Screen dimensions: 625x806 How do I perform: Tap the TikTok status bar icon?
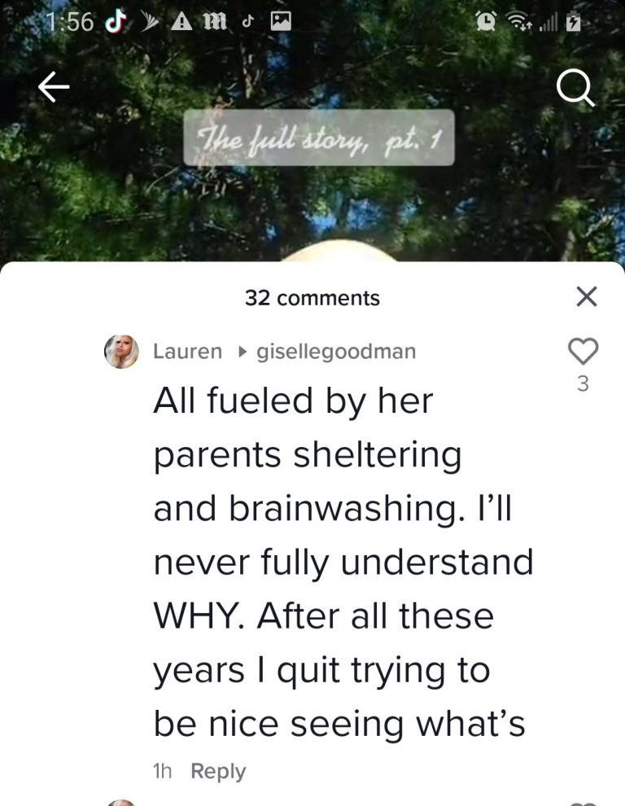116,21
